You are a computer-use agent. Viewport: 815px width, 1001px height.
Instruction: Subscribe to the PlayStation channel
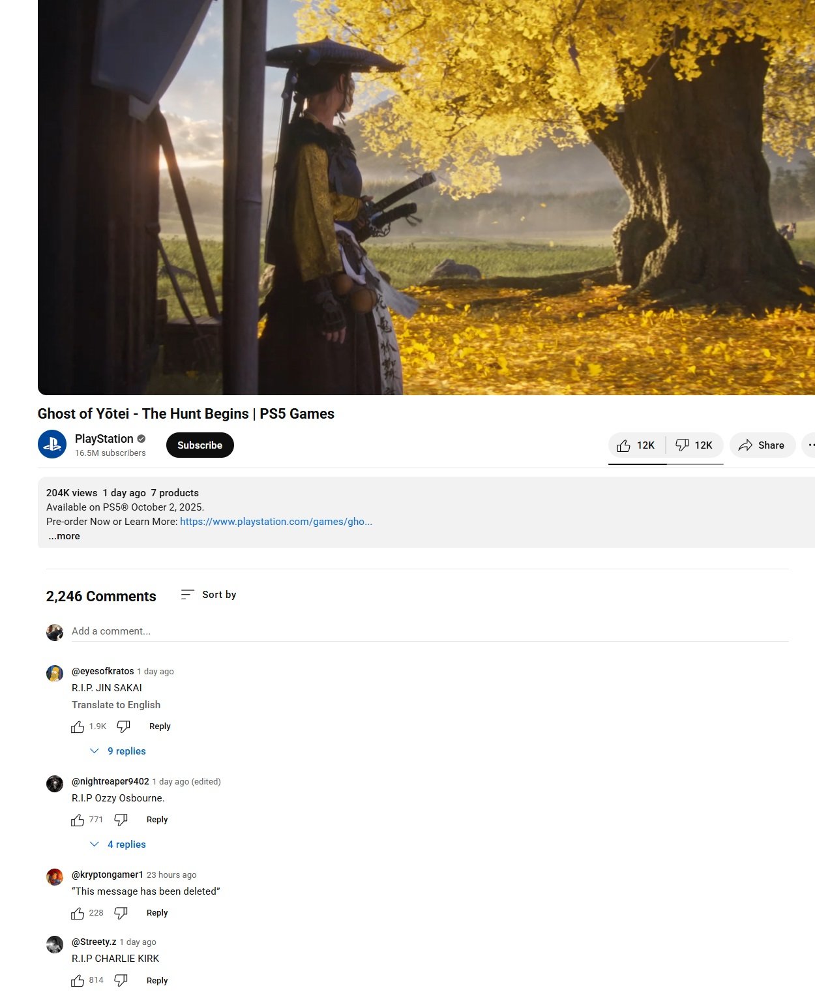pos(200,445)
